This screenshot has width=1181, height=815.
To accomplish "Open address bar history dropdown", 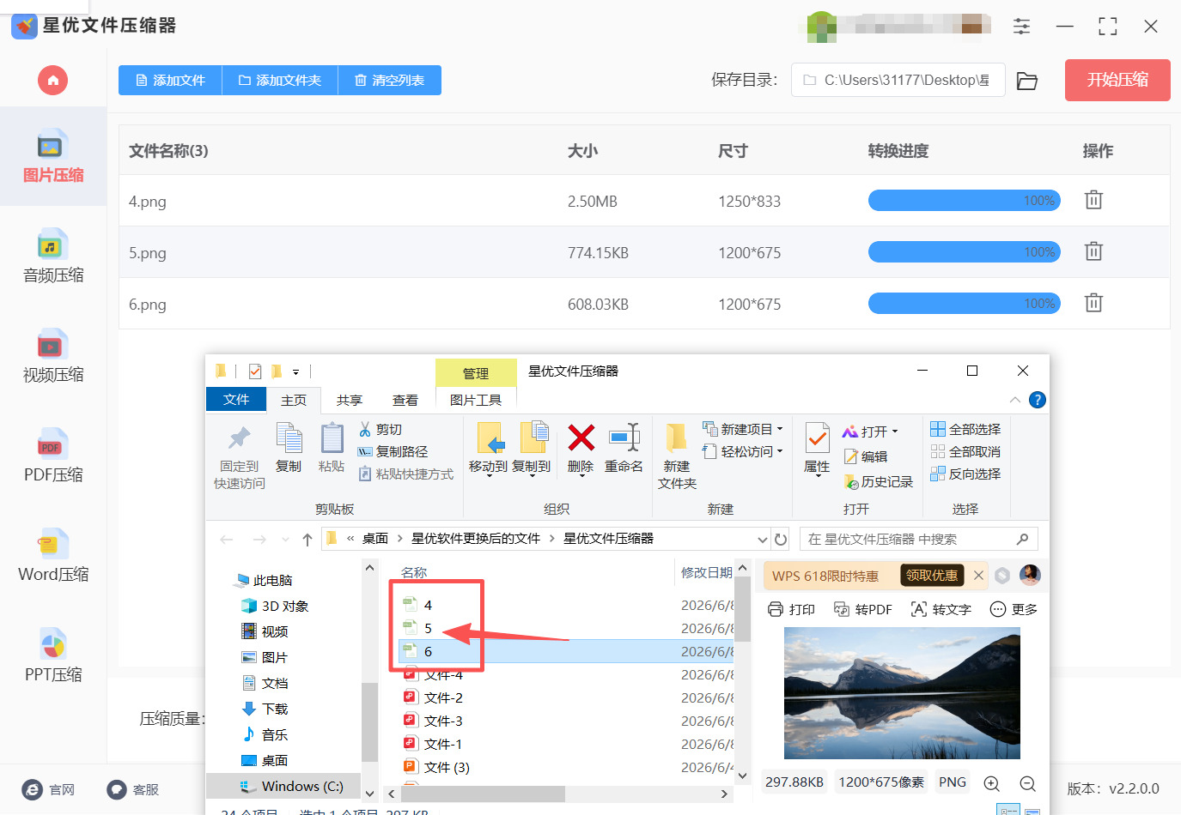I will click(762, 540).
